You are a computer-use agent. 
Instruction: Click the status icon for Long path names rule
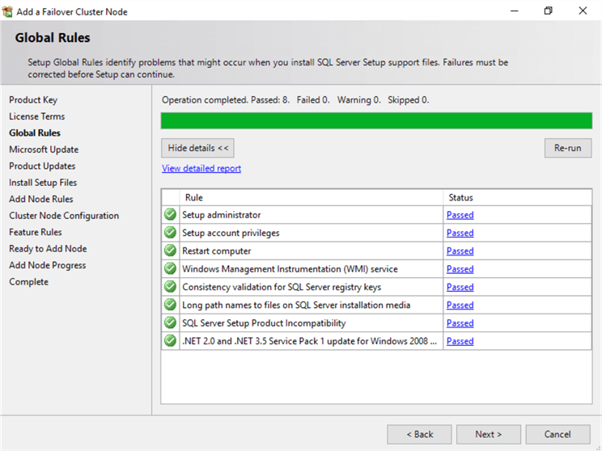point(170,305)
